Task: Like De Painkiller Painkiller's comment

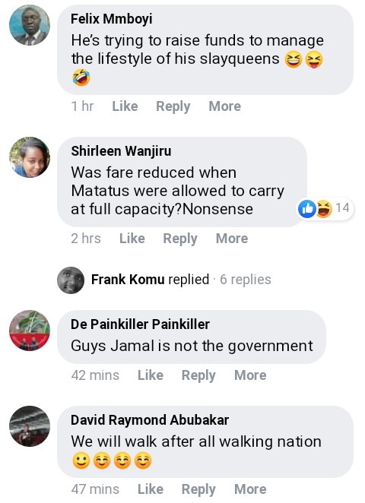Action: point(151,375)
